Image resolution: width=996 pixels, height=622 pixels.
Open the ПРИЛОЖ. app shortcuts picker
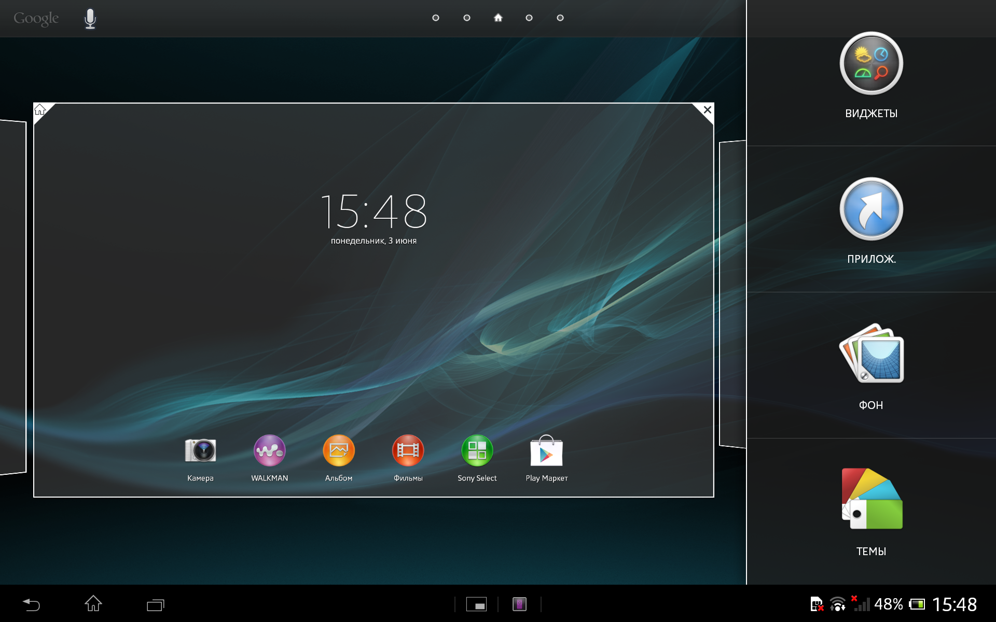872,221
